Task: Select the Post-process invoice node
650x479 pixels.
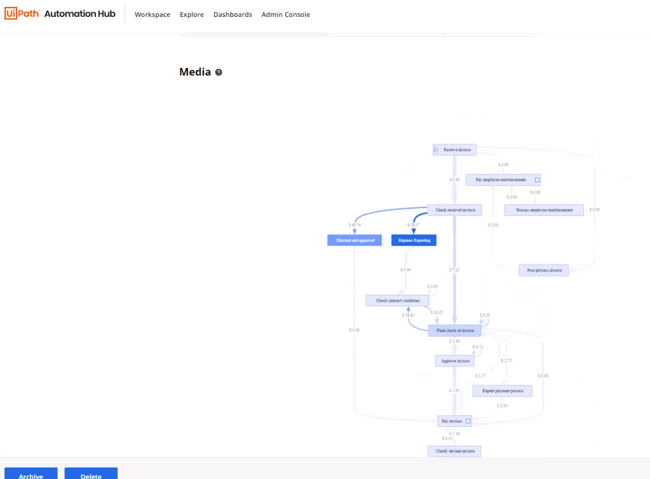Action: click(544, 270)
